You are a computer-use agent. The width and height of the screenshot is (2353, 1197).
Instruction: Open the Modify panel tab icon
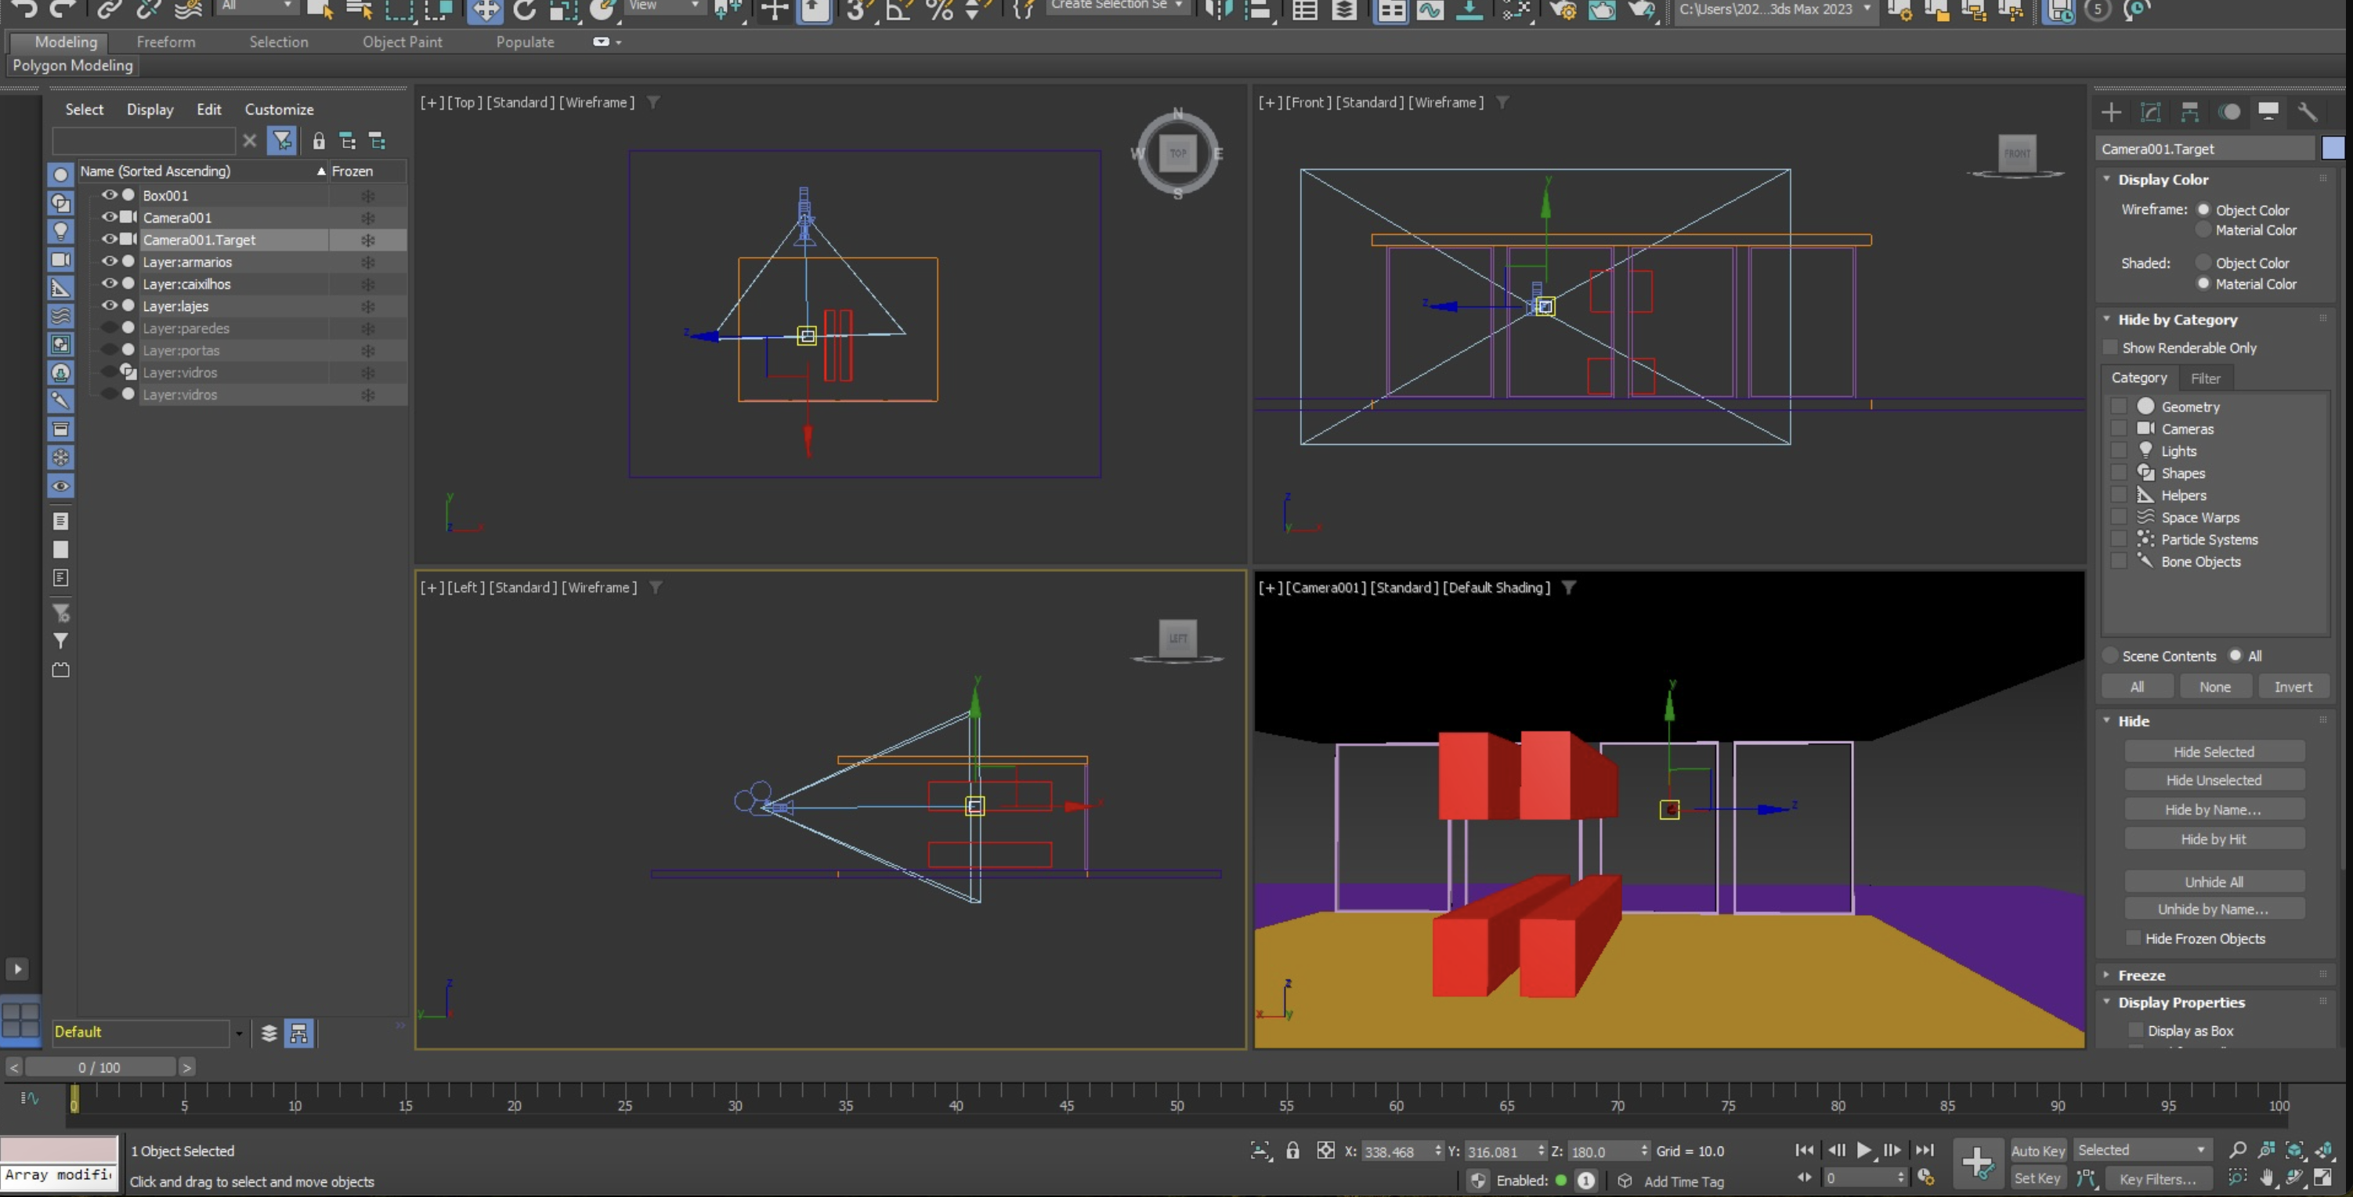[x=2150, y=111]
